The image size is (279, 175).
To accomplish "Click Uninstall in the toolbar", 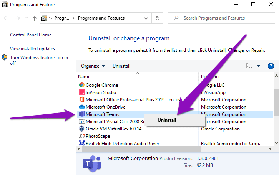I will pos(121,66).
